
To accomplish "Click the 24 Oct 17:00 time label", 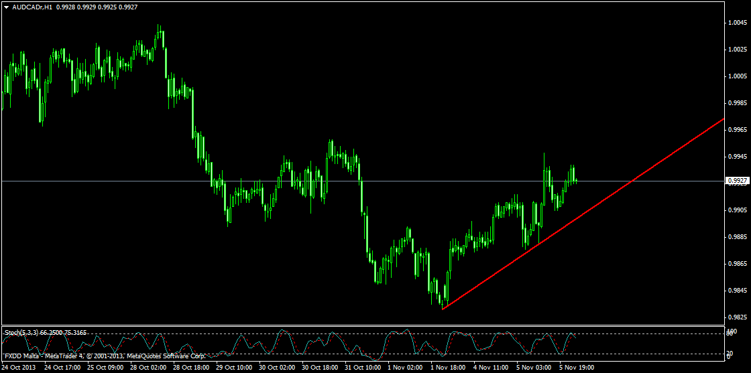I will point(62,367).
